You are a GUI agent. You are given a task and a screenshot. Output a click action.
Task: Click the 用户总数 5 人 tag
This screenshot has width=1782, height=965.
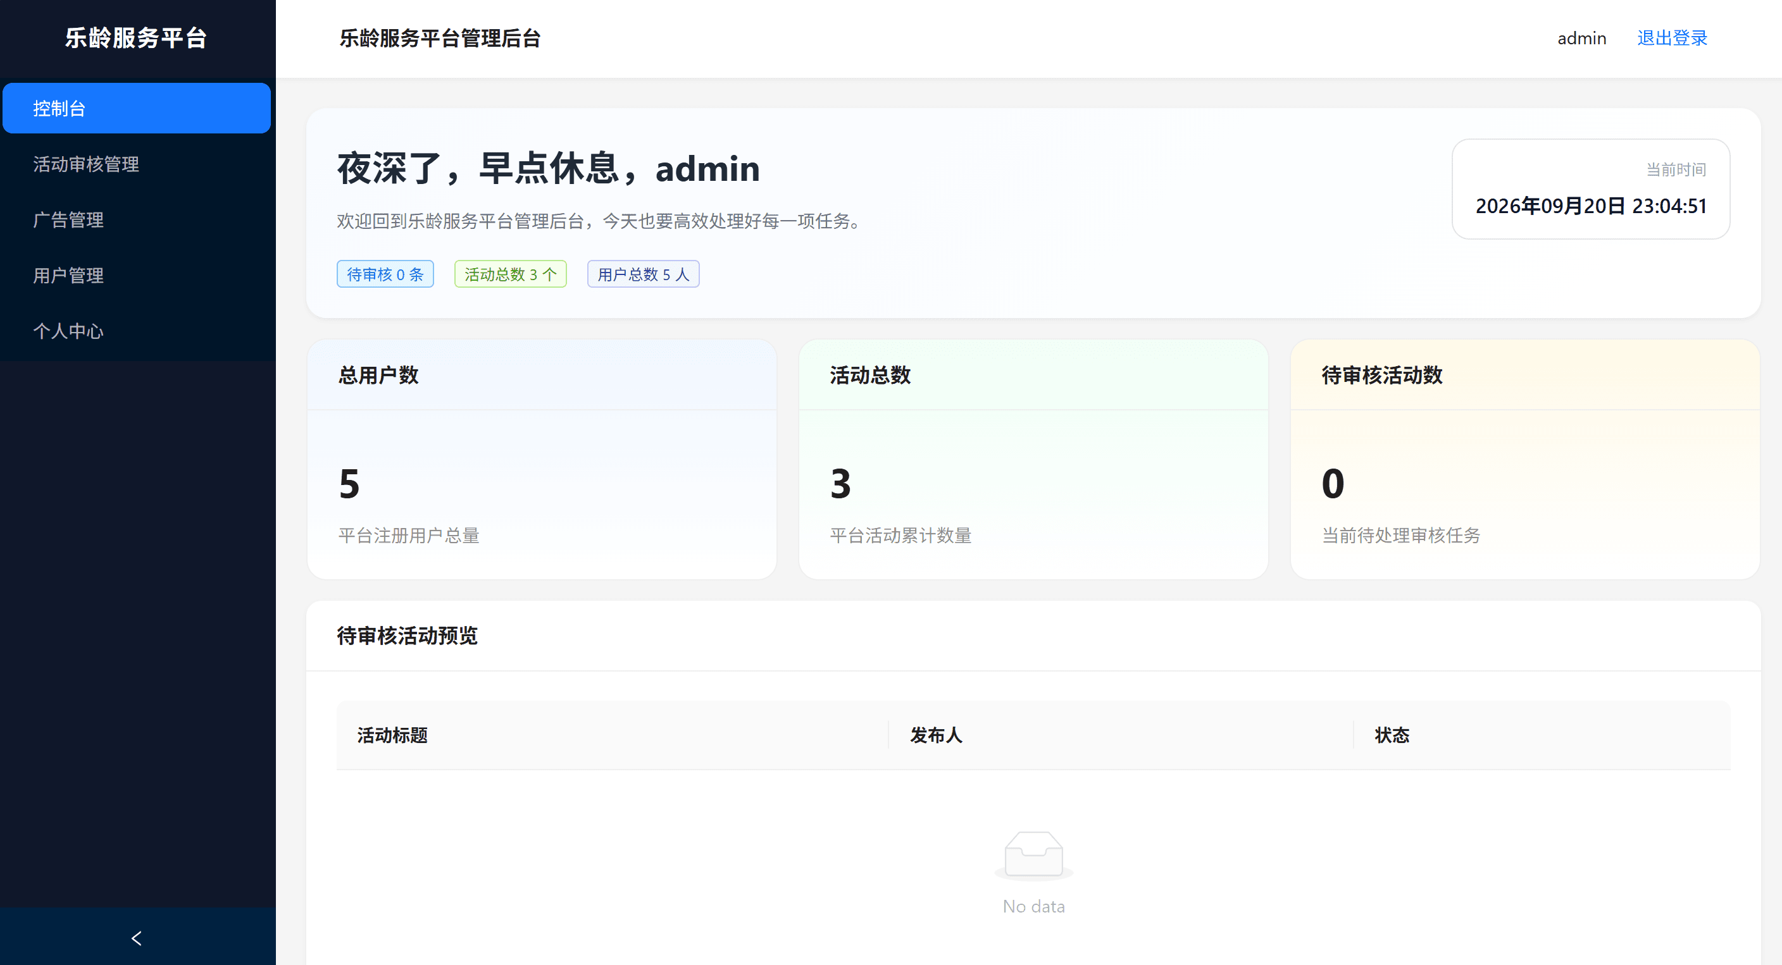644,274
